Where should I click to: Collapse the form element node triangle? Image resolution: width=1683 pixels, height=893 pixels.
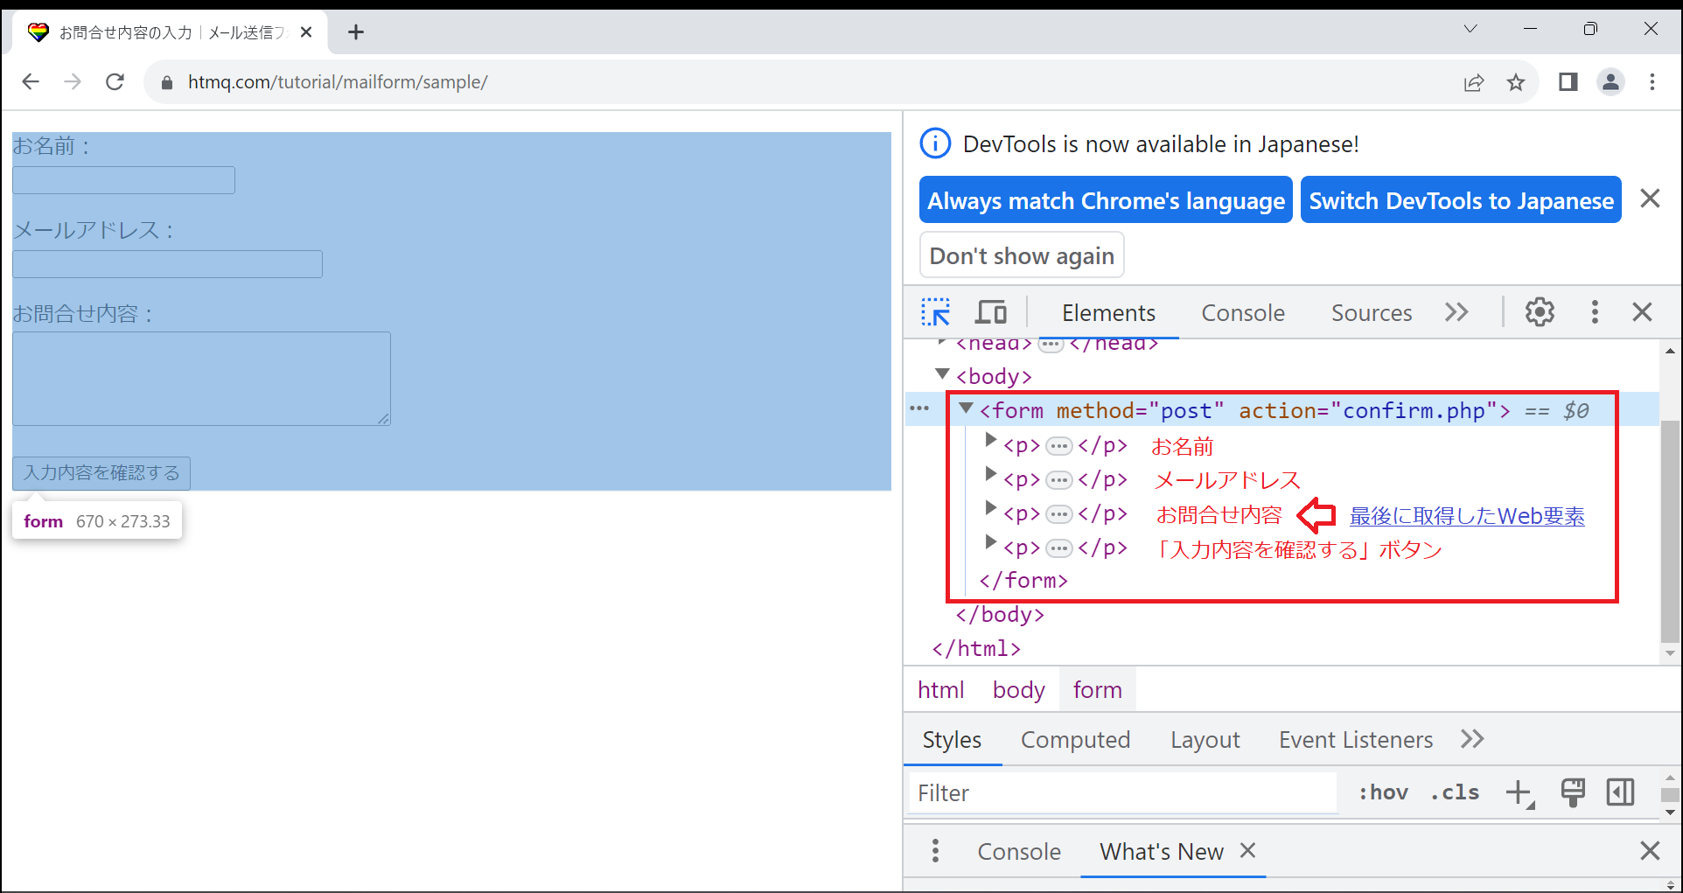[966, 408]
